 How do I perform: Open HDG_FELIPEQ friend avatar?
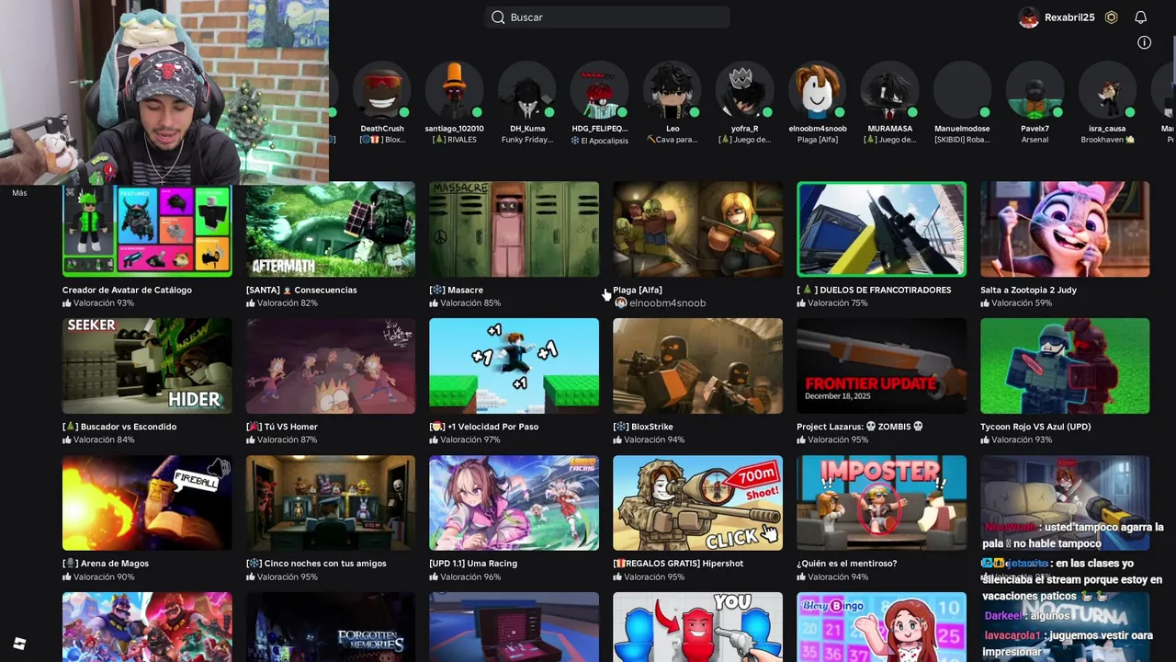(600, 90)
